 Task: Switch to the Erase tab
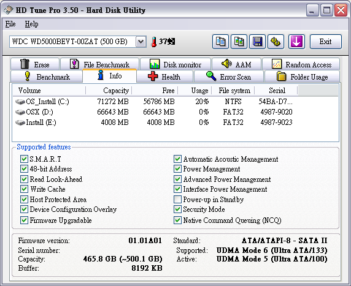[35, 64]
